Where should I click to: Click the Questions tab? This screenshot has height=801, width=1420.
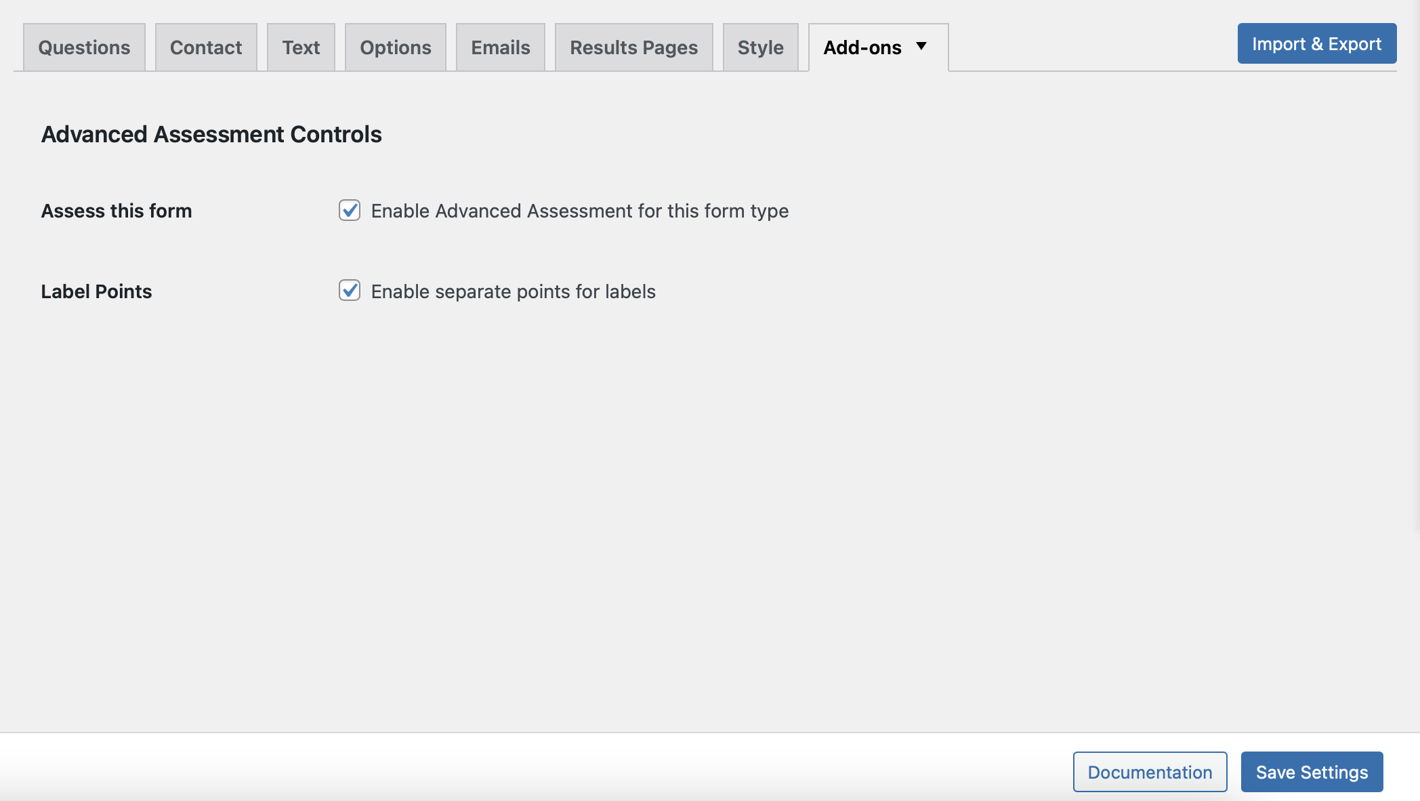click(x=85, y=47)
